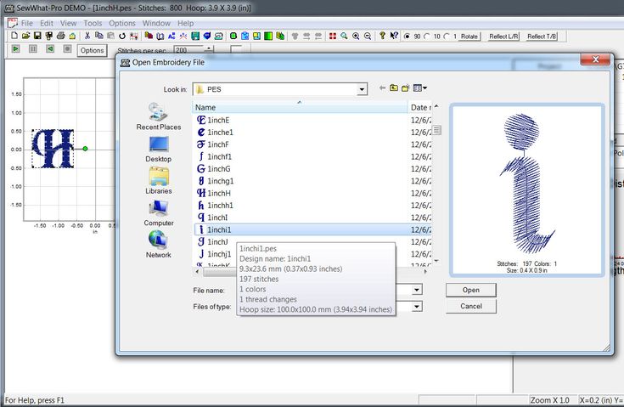Select the 90 degree rotation radio button
Image resolution: width=624 pixels, height=407 pixels.
click(x=407, y=37)
